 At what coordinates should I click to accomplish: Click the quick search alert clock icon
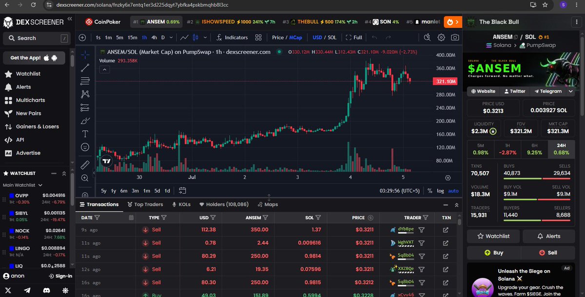coord(428,38)
